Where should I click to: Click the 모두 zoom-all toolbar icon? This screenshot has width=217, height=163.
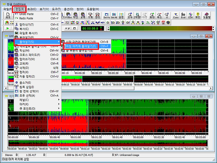pos(130,15)
